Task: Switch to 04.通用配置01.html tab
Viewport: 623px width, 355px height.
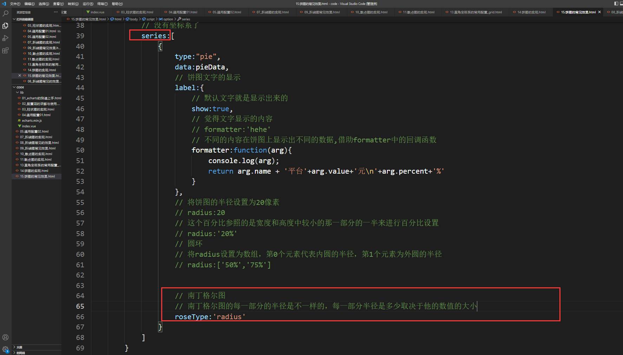Action: 183,12
